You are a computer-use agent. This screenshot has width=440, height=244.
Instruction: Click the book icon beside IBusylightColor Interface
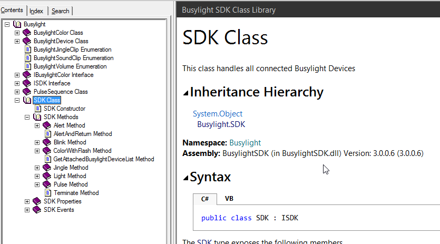[x=27, y=75]
